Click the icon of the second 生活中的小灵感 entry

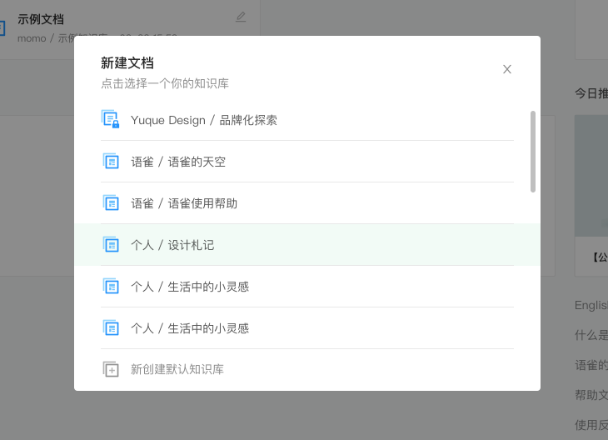[x=111, y=327]
